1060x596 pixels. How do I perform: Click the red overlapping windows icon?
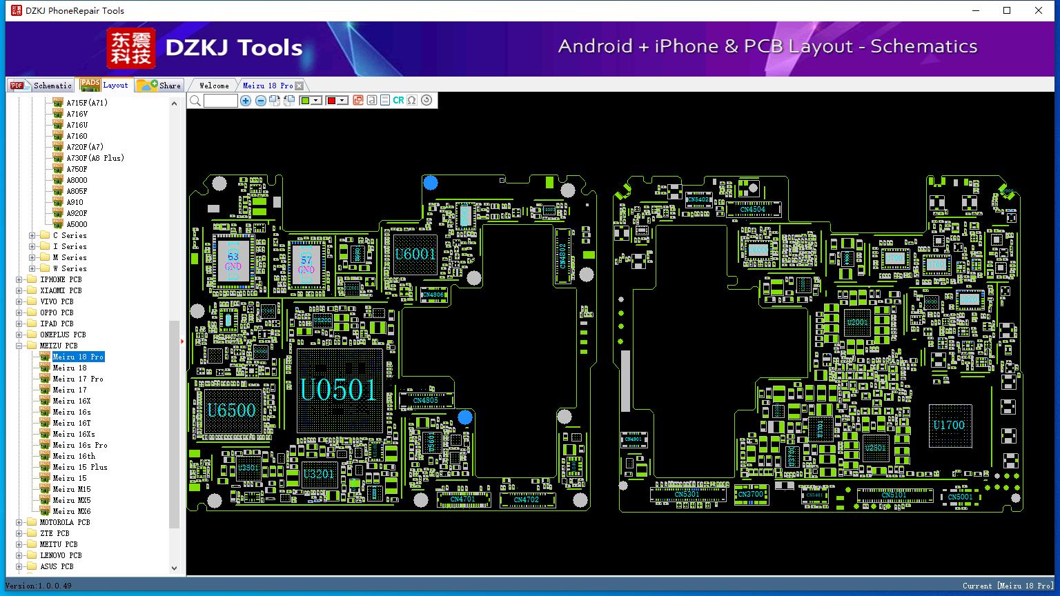[358, 101]
